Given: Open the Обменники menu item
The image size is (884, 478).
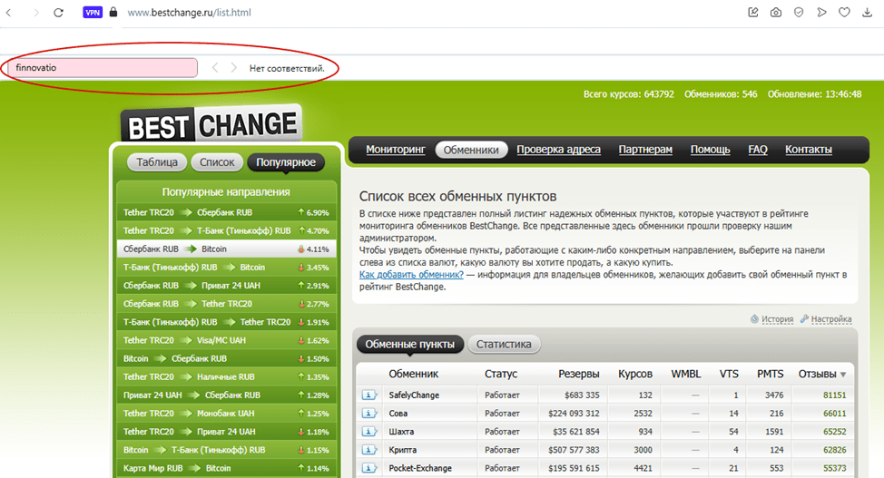Looking at the screenshot, I should point(471,150).
